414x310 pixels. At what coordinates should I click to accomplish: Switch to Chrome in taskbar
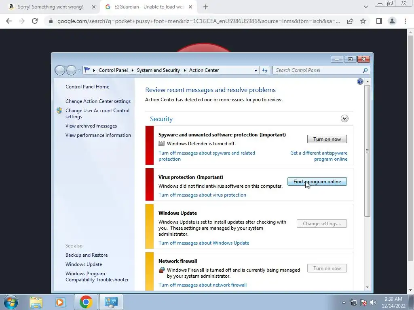[x=86, y=302]
